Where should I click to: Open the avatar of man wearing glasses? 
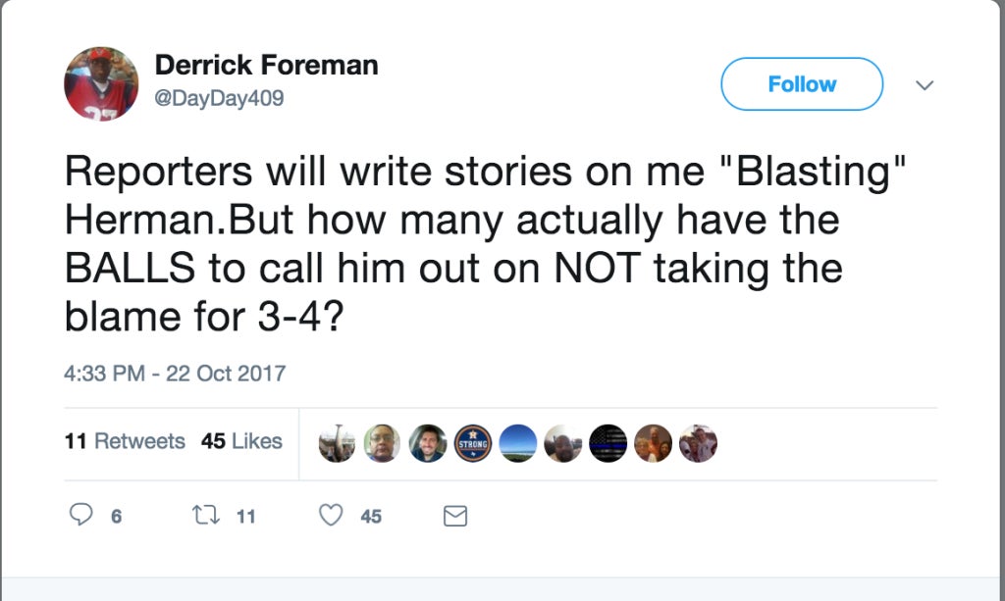(x=382, y=443)
